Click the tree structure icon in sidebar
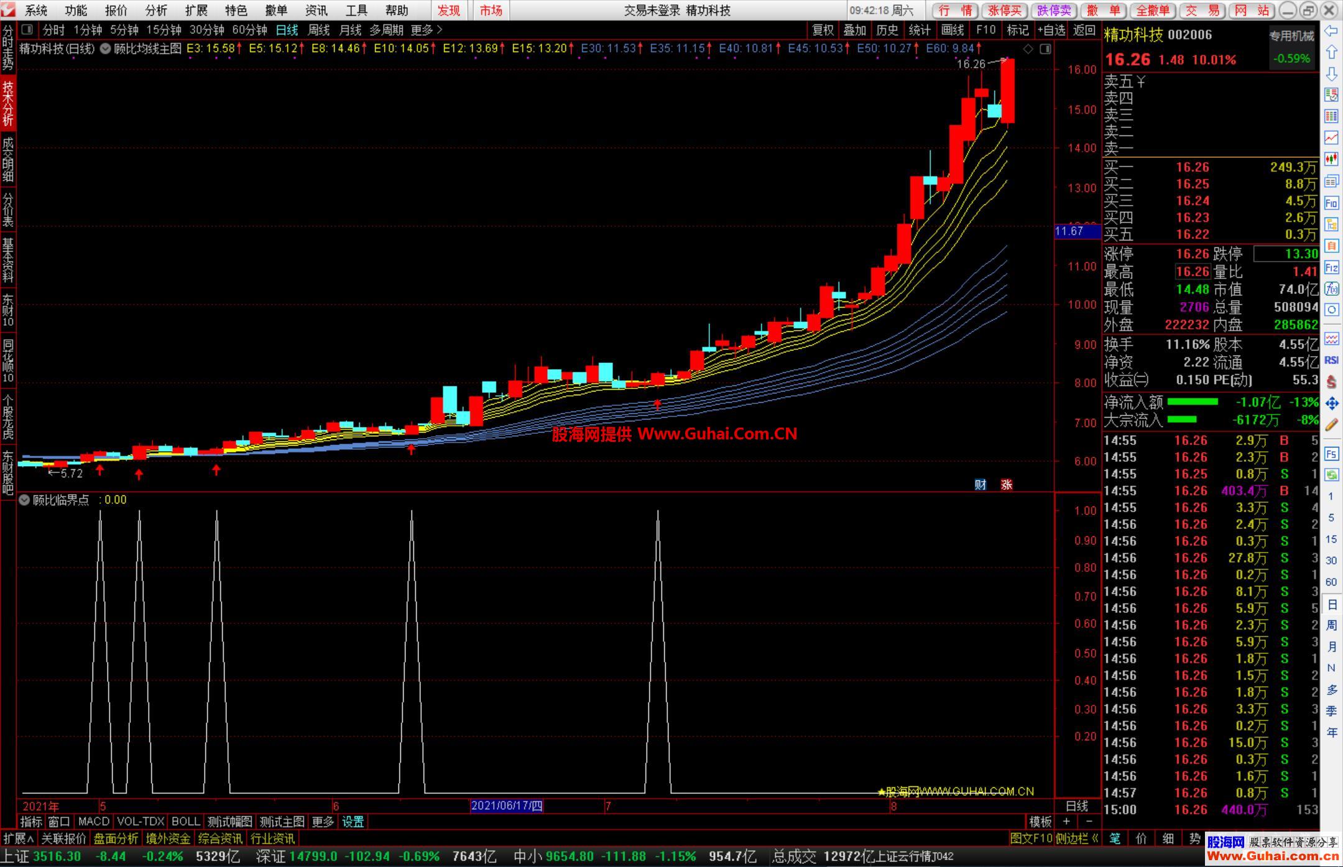1343x867 pixels. [1331, 224]
